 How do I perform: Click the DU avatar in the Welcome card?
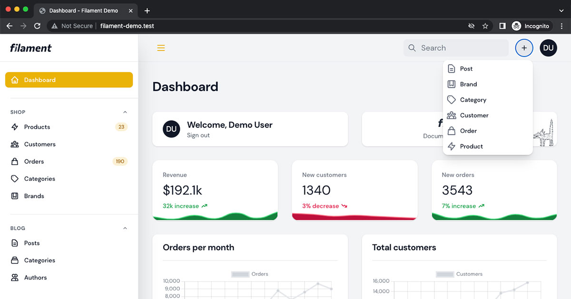(x=171, y=129)
